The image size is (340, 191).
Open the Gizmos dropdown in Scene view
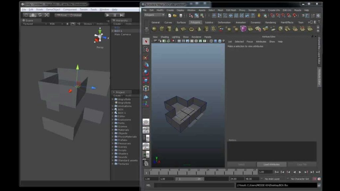[x=89, y=24]
